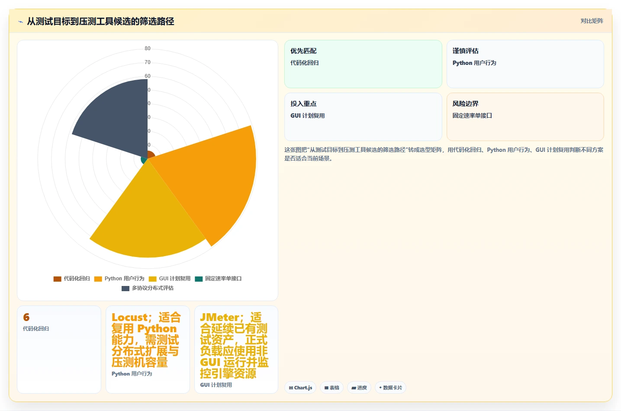
Task: Click 固定速率单接口 text in the 风险边界 card
Action: coord(472,116)
